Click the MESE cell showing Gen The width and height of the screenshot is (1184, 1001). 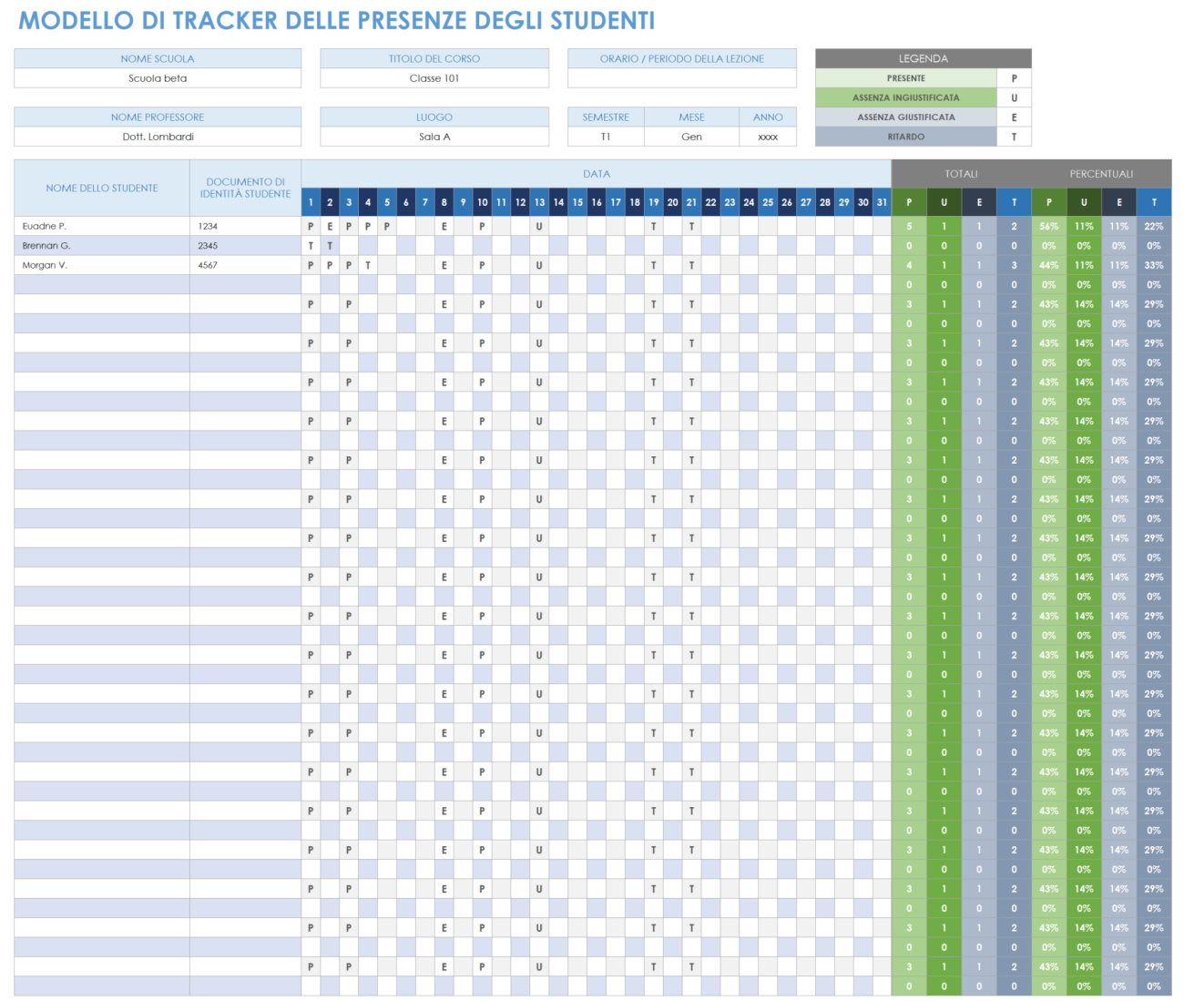pyautogui.click(x=691, y=137)
